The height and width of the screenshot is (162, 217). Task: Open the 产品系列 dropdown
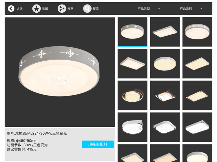(x=191, y=8)
